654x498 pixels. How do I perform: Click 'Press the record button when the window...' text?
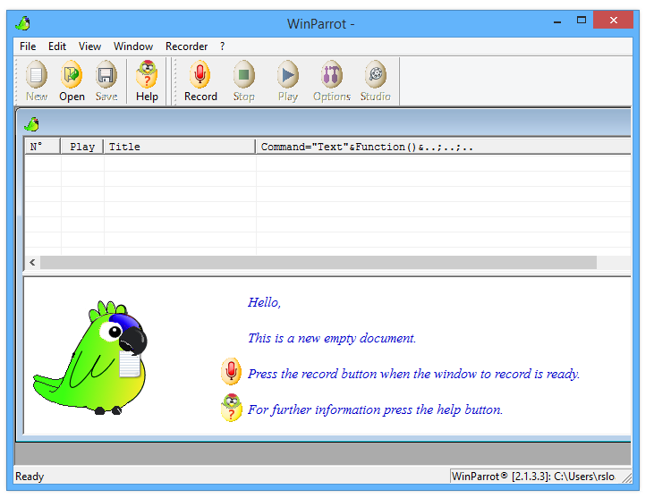pos(413,374)
